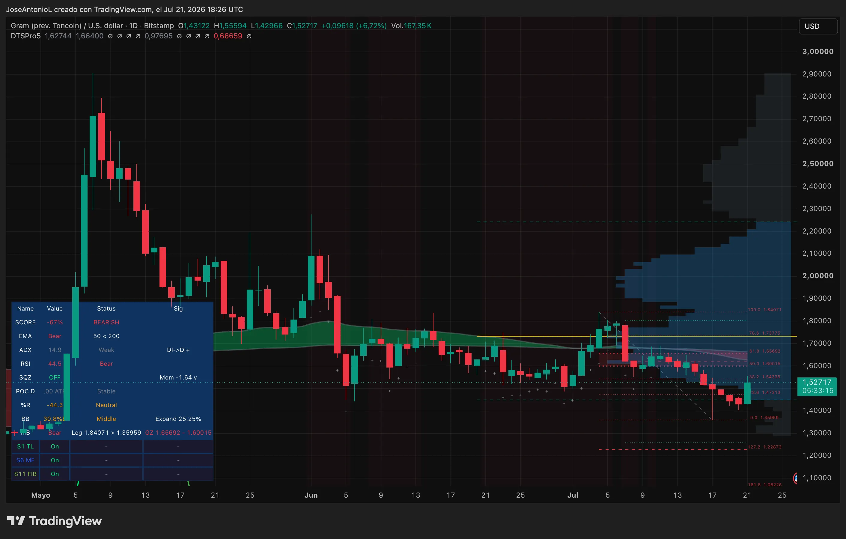Click the RSI value '44.5'

click(55, 363)
